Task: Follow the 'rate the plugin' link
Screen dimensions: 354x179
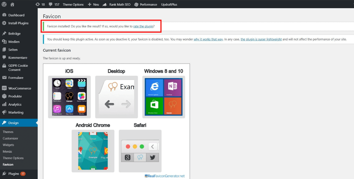Action: point(143,26)
